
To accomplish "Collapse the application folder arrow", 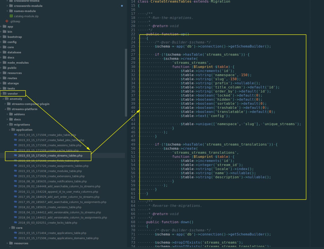I will pyautogui.click(x=10, y=130).
